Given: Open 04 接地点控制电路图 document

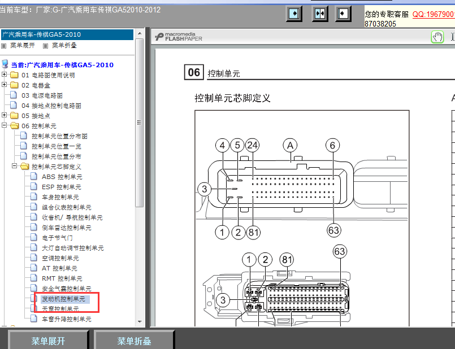Looking at the screenshot, I should coord(51,106).
